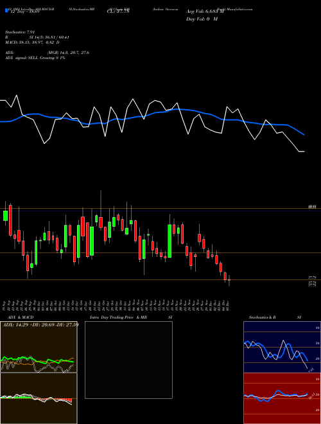Viewport: 321px width, 424px height.
Task: Click the blue 12-day SMA legend square
Action: click(x=6, y=10)
